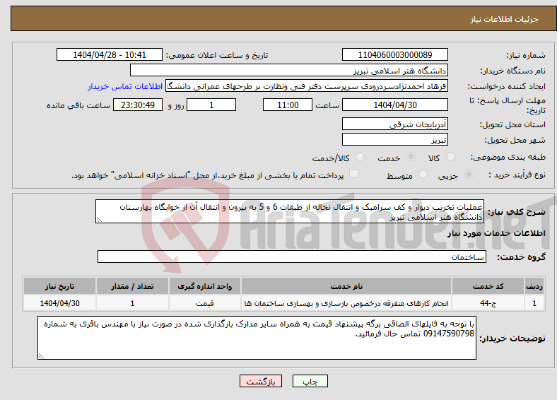The image size is (557, 400).
Task: Click label ساعت باقی مانده
Action: pyautogui.click(x=78, y=105)
